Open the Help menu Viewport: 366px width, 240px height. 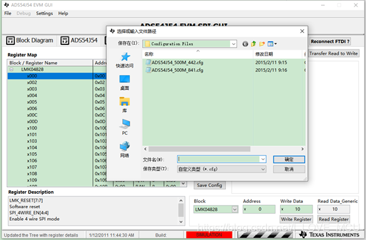[63, 13]
